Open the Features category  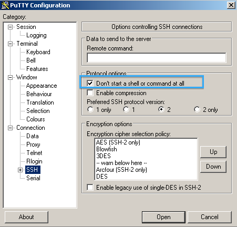(x=37, y=69)
